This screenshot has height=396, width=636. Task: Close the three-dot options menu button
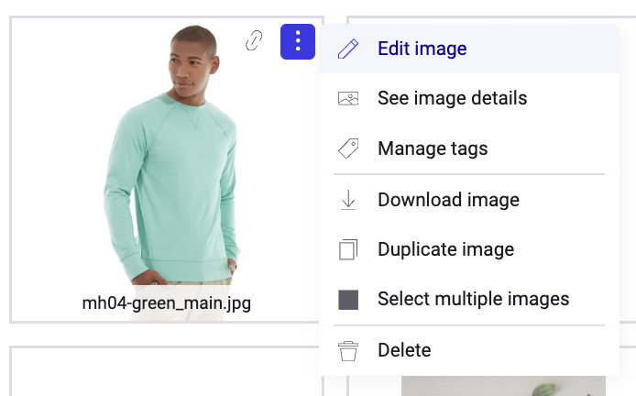(298, 41)
